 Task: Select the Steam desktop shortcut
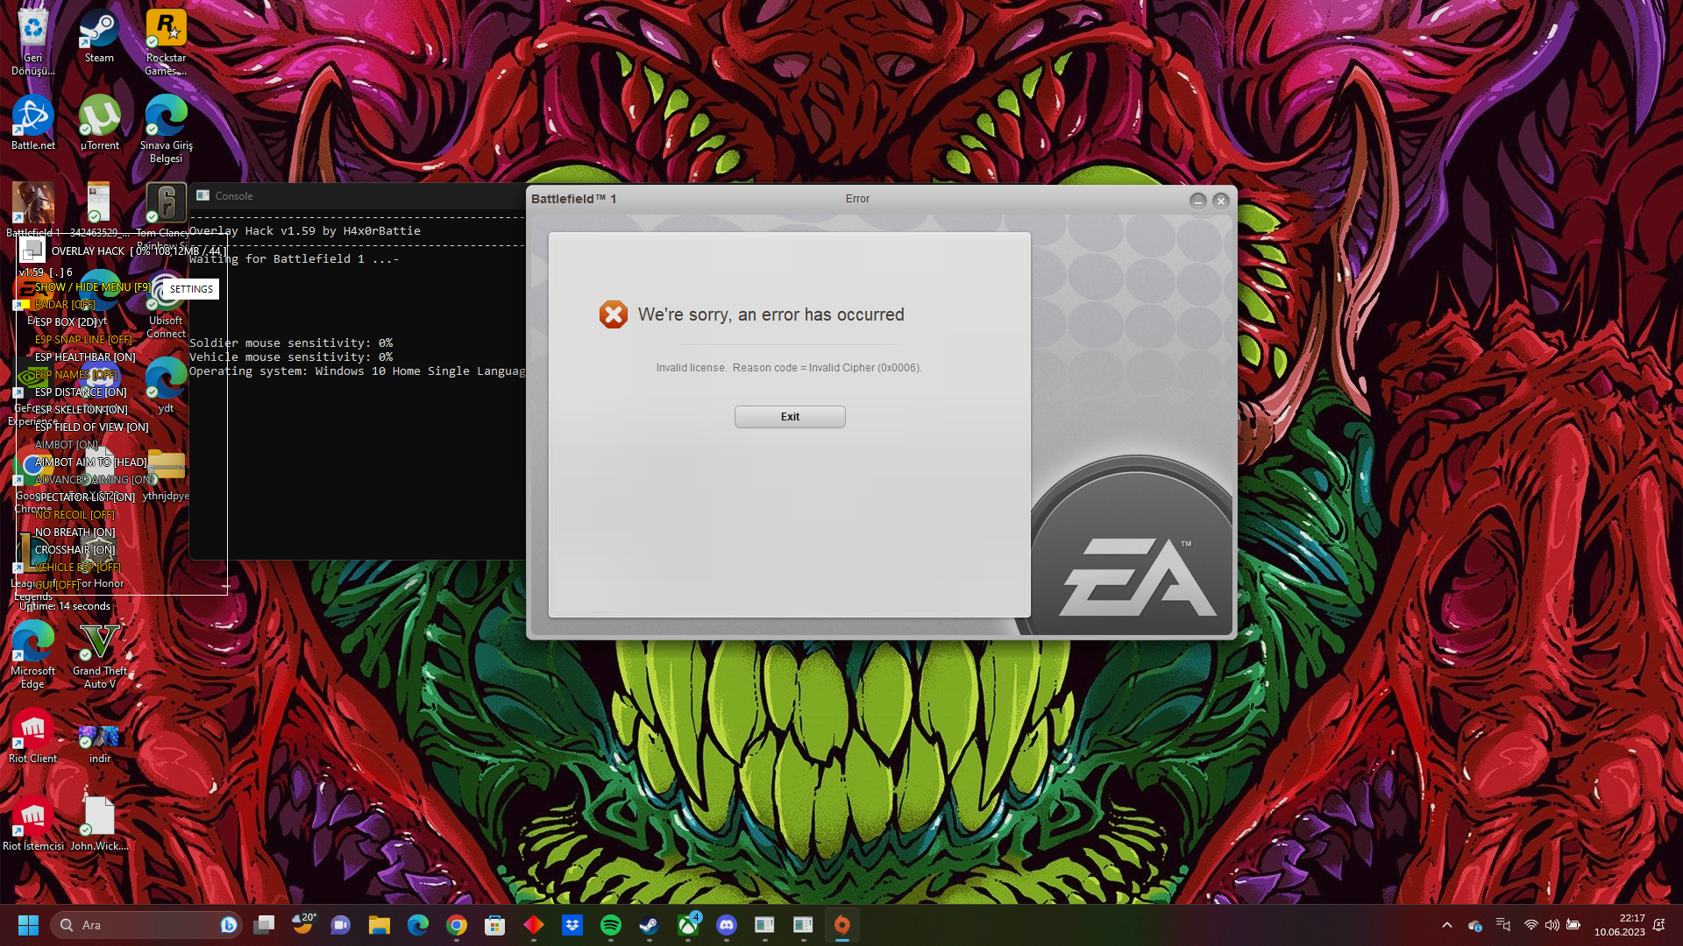tap(99, 37)
